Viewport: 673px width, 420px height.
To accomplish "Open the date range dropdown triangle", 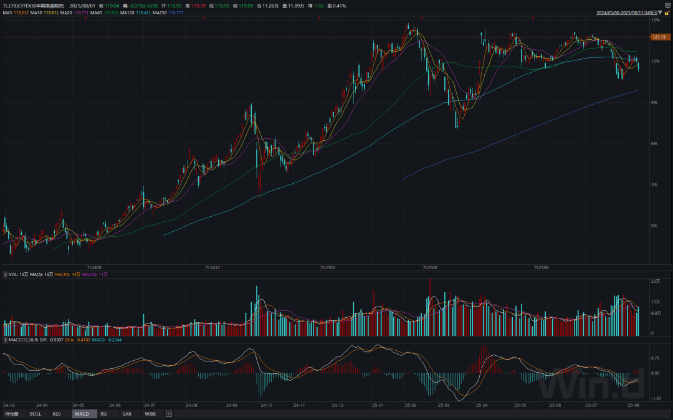I will pyautogui.click(x=660, y=13).
